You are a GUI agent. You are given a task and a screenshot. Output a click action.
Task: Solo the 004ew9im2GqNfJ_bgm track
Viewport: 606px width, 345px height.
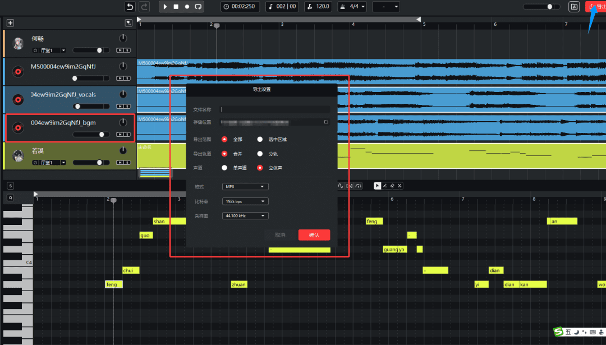click(127, 135)
